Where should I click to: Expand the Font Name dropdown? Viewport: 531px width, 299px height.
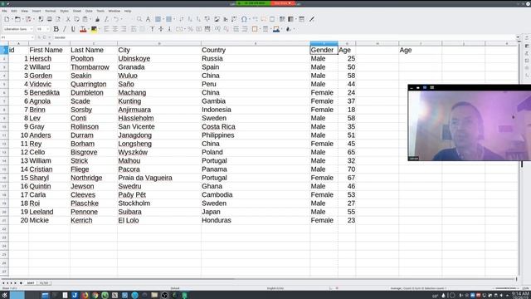point(32,29)
